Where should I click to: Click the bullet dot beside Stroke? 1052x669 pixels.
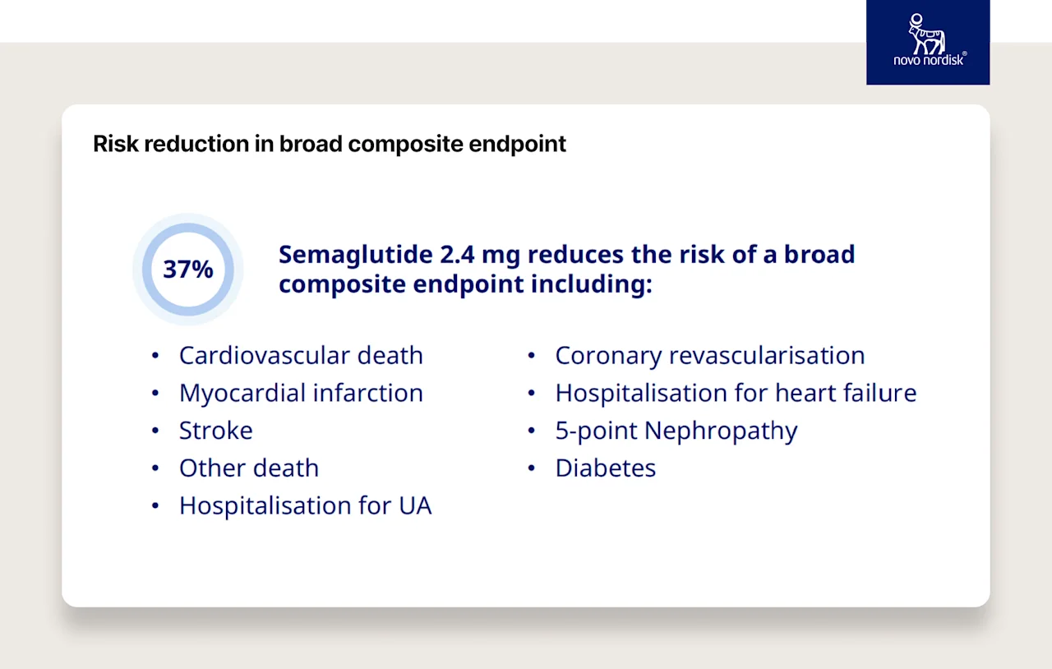click(155, 431)
